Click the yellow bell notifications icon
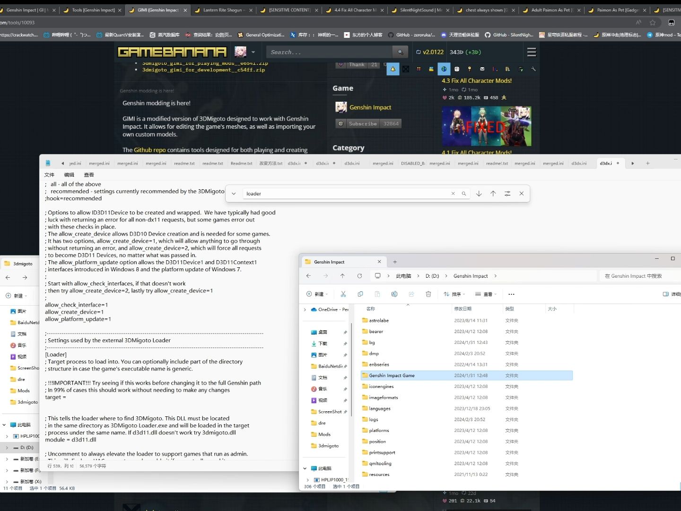This screenshot has width=681, height=511. pos(393,69)
